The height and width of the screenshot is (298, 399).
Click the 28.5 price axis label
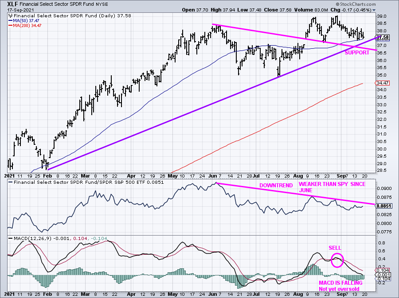point(382,170)
